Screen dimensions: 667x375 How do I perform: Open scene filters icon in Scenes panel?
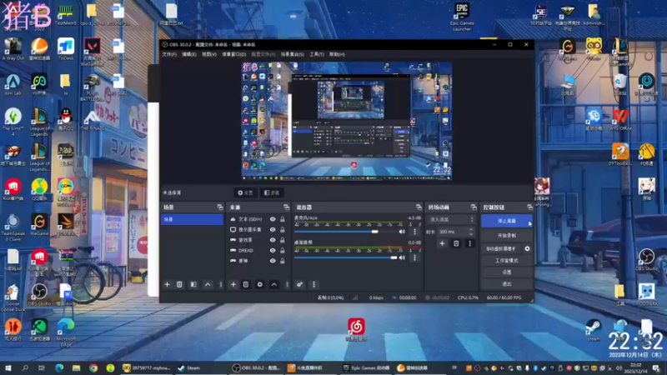(193, 284)
